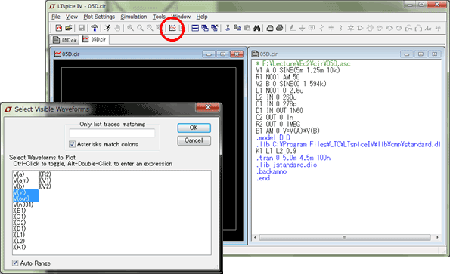This screenshot has width=450, height=274.
Task: Open the File menu
Action: pos(56,17)
